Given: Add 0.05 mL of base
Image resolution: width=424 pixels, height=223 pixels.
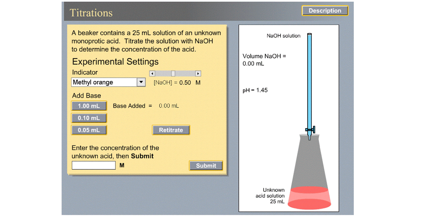Looking at the screenshot, I should [89, 130].
